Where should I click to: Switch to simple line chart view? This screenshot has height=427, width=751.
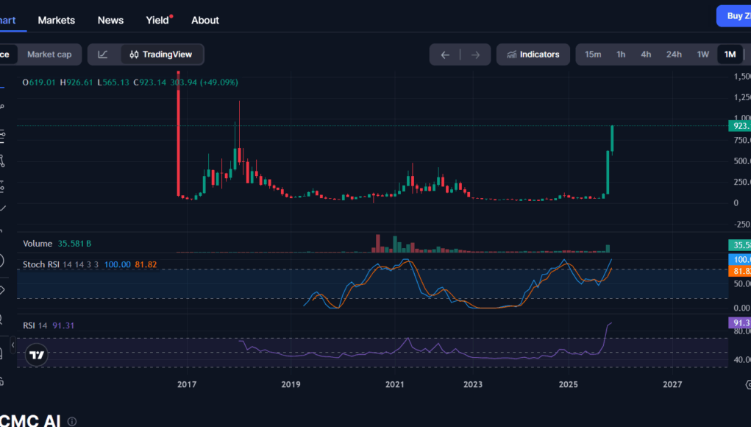pos(103,54)
